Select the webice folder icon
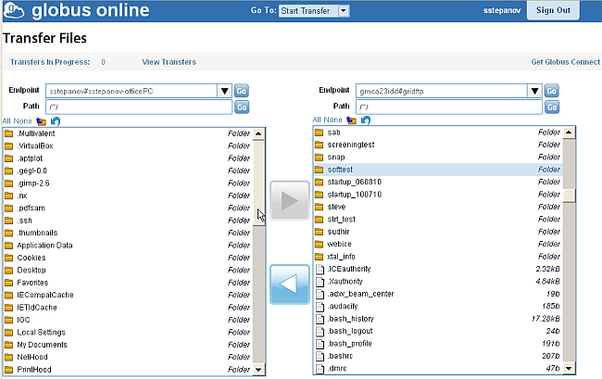Screen dimensions: 602x379 pos(319,245)
